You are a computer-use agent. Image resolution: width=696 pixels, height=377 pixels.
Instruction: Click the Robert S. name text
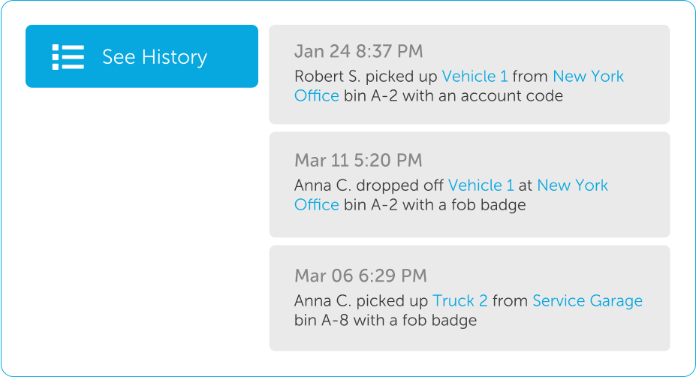(327, 77)
